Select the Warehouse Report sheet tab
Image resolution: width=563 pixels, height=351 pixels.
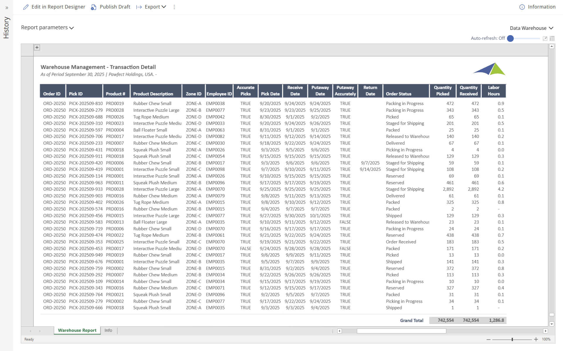pyautogui.click(x=77, y=330)
